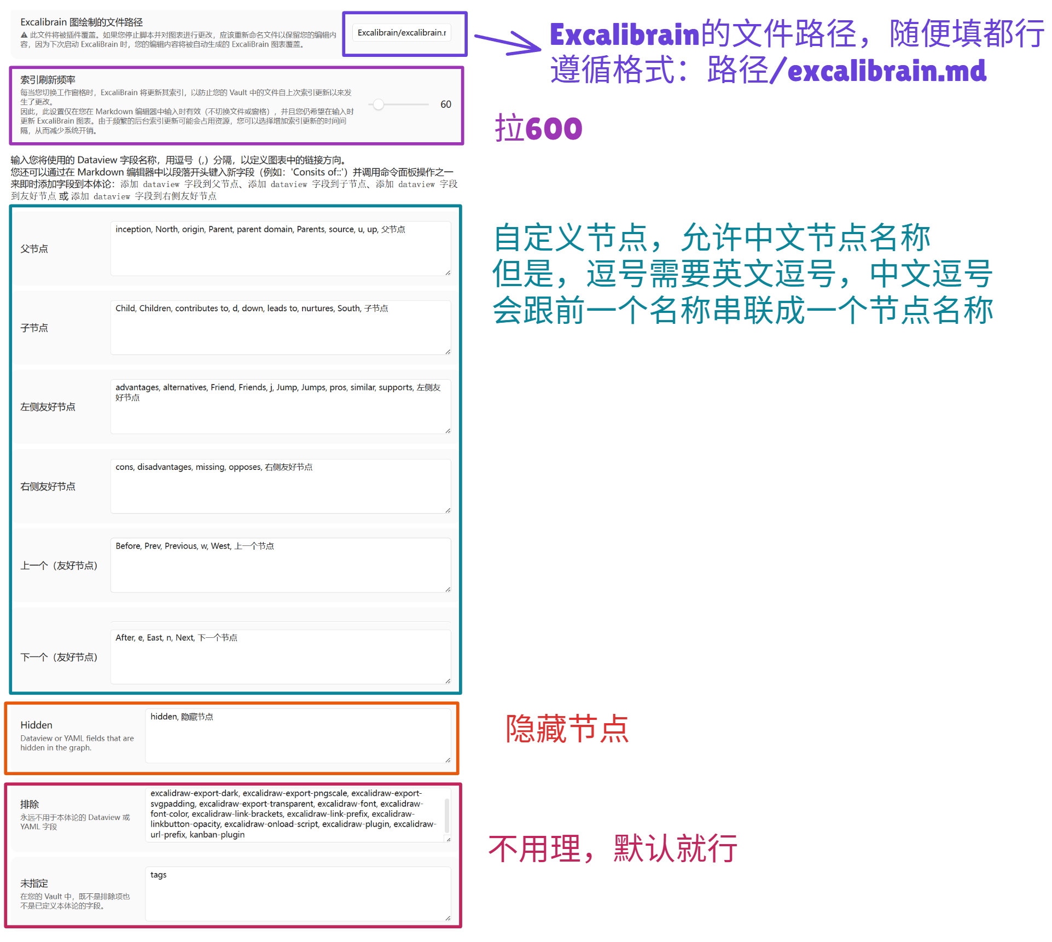
Task: Click the 右侧友好节点 textarea resize grip
Action: (x=447, y=510)
